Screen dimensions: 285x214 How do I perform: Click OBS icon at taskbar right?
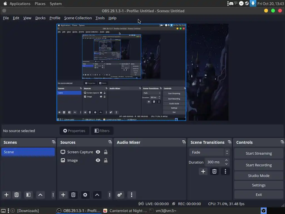point(264,211)
